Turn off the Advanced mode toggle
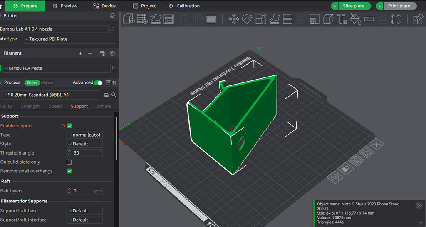This screenshot has width=426, height=227. [98, 82]
